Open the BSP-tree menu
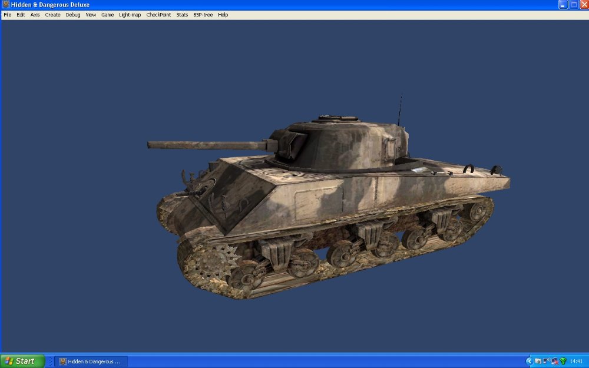589x368 pixels. coord(203,15)
